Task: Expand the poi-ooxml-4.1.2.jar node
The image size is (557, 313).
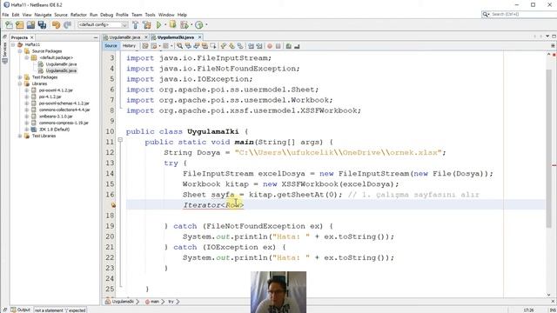Action: point(27,90)
